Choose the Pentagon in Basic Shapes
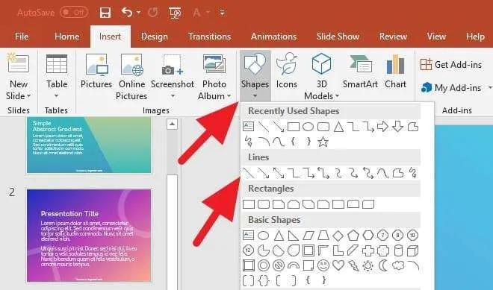Viewport: 493px width, 290px height. point(353,235)
